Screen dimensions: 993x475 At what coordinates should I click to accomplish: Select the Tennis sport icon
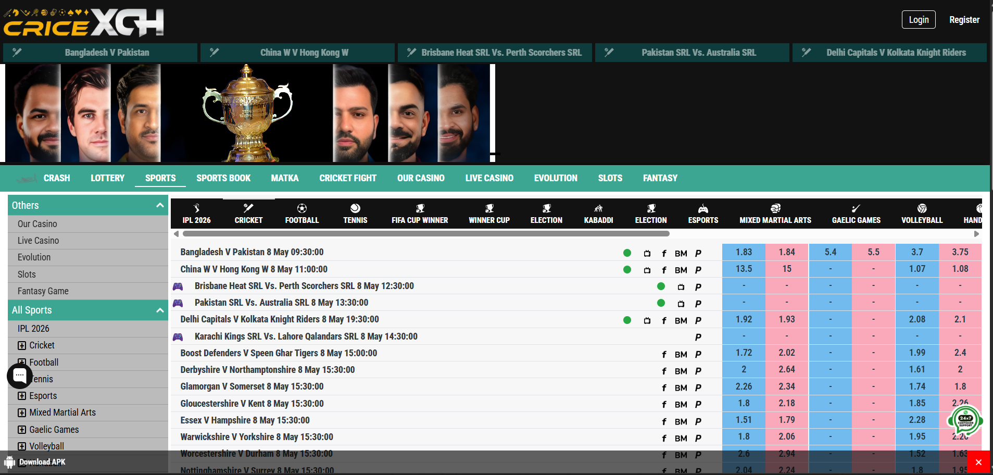click(x=355, y=208)
